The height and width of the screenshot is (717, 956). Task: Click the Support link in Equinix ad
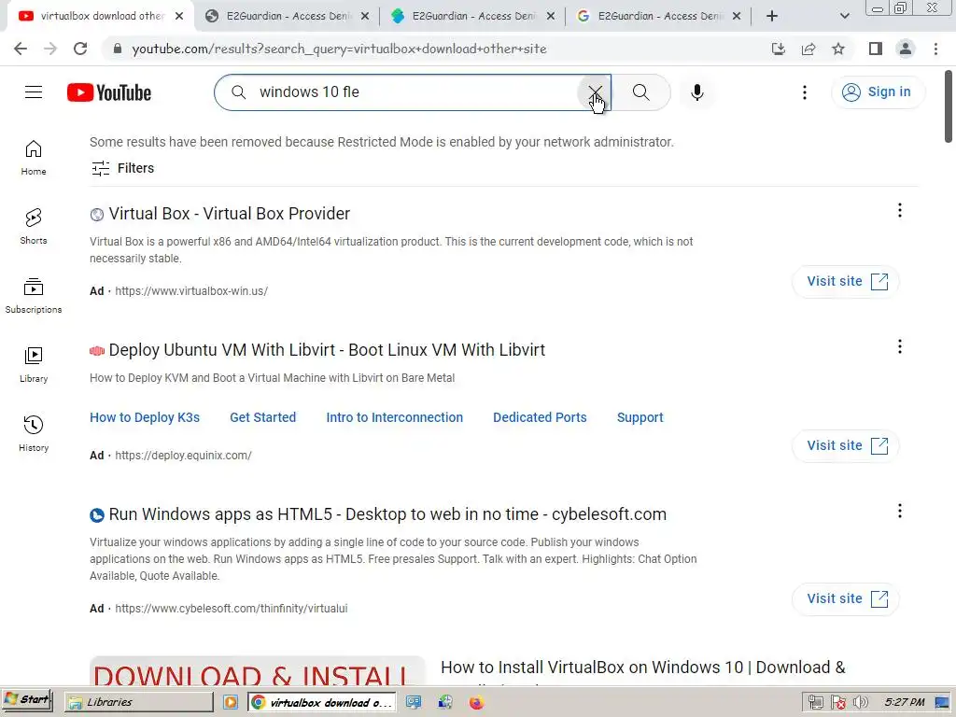640,417
